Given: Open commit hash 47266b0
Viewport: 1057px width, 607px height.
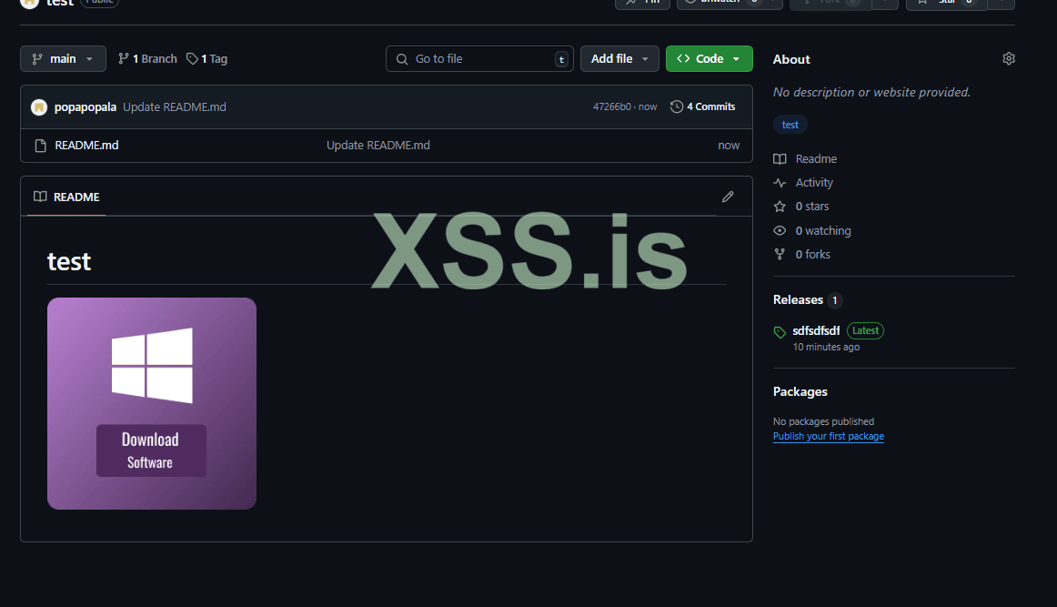Looking at the screenshot, I should tap(612, 106).
